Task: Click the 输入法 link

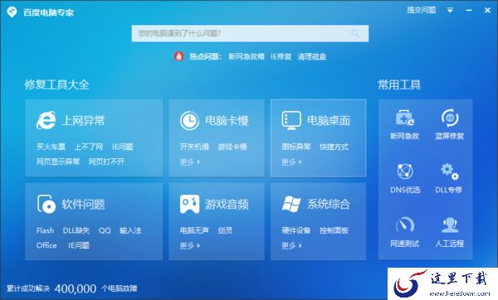Action: (130, 230)
